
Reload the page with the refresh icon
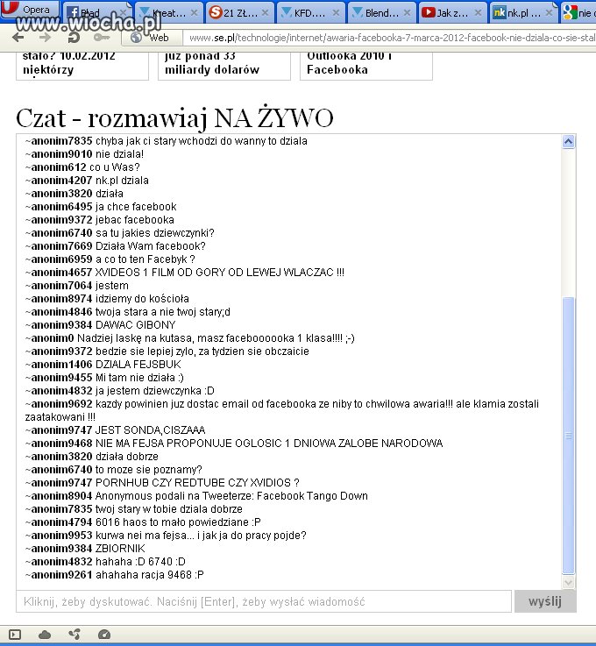pyautogui.click(x=74, y=38)
